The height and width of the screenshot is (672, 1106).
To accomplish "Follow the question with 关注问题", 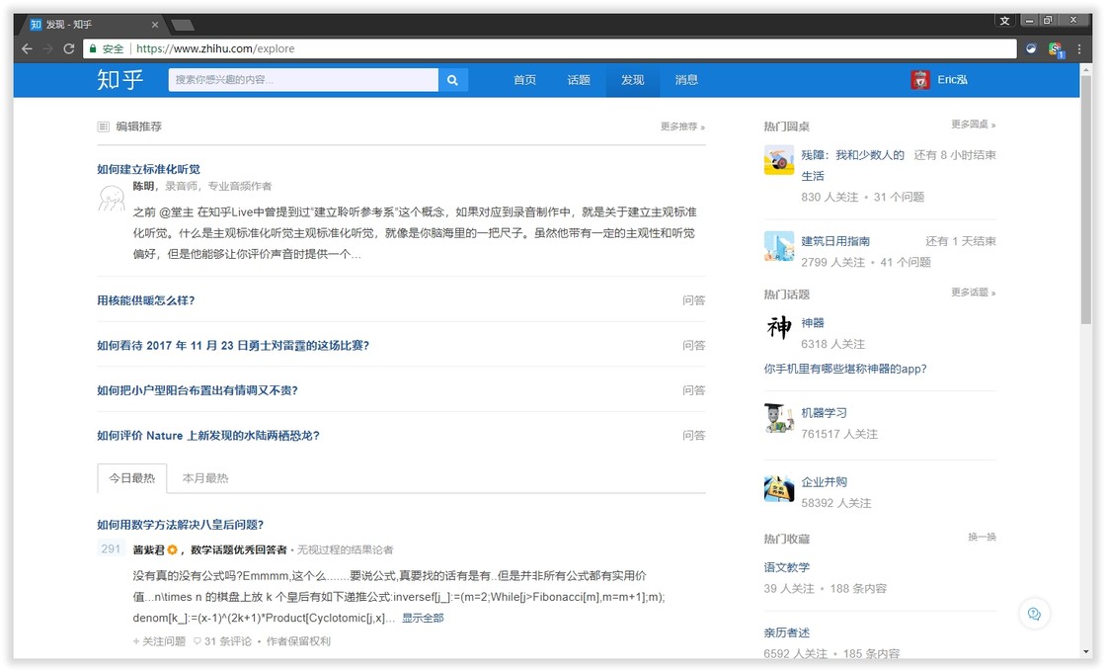I will pos(159,641).
